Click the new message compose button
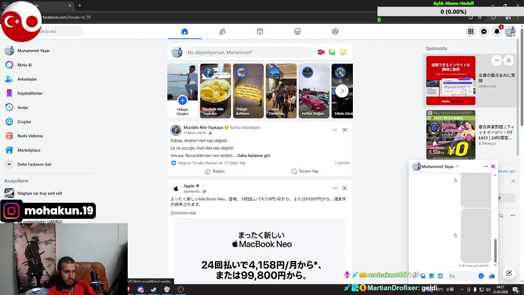Screen dimensions: 524x295 509,273
